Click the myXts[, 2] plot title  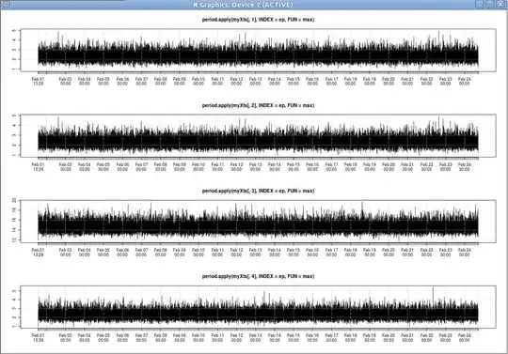click(258, 105)
